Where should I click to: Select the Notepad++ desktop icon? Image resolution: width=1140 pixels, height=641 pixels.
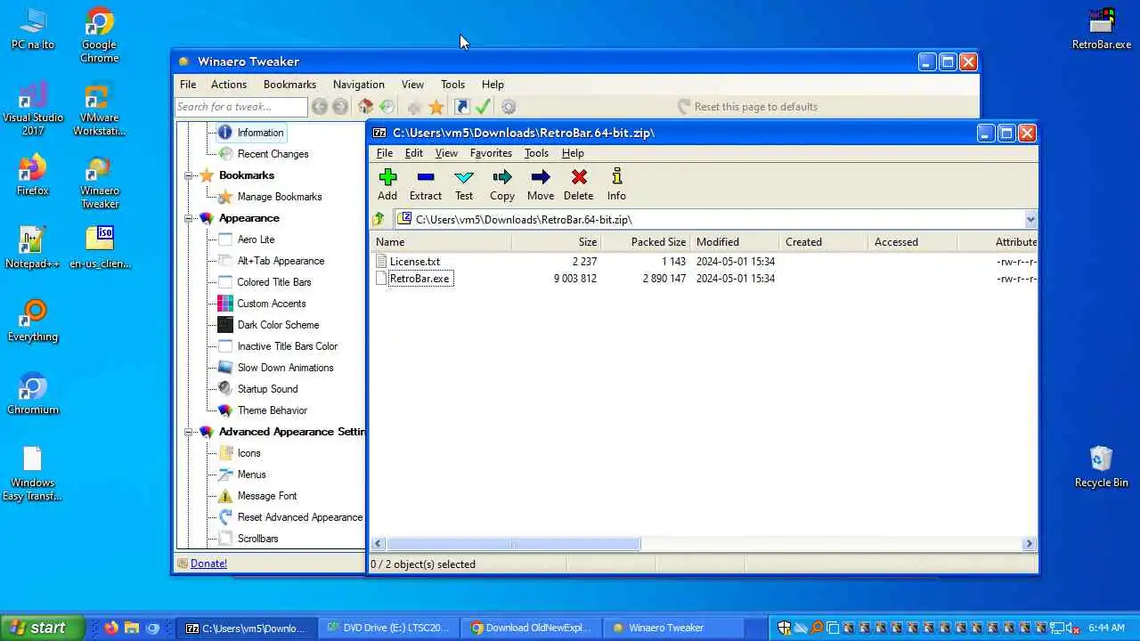point(32,247)
